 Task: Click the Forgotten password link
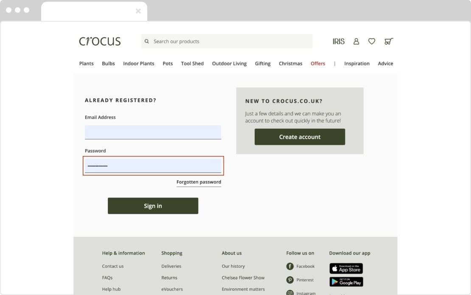199,182
